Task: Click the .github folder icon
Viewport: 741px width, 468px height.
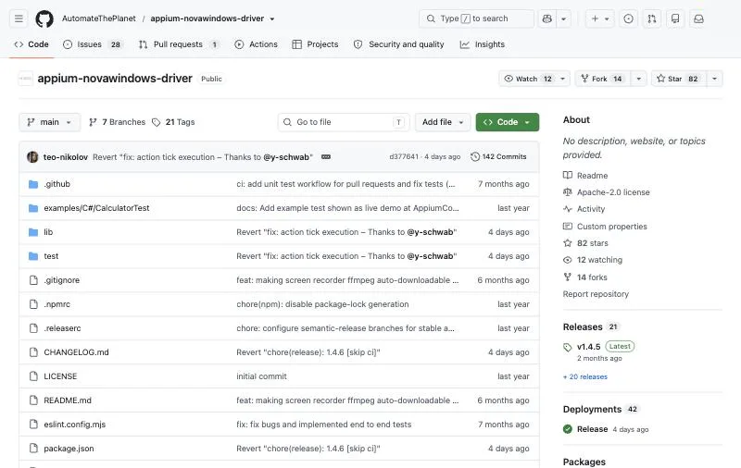Action: 33,184
